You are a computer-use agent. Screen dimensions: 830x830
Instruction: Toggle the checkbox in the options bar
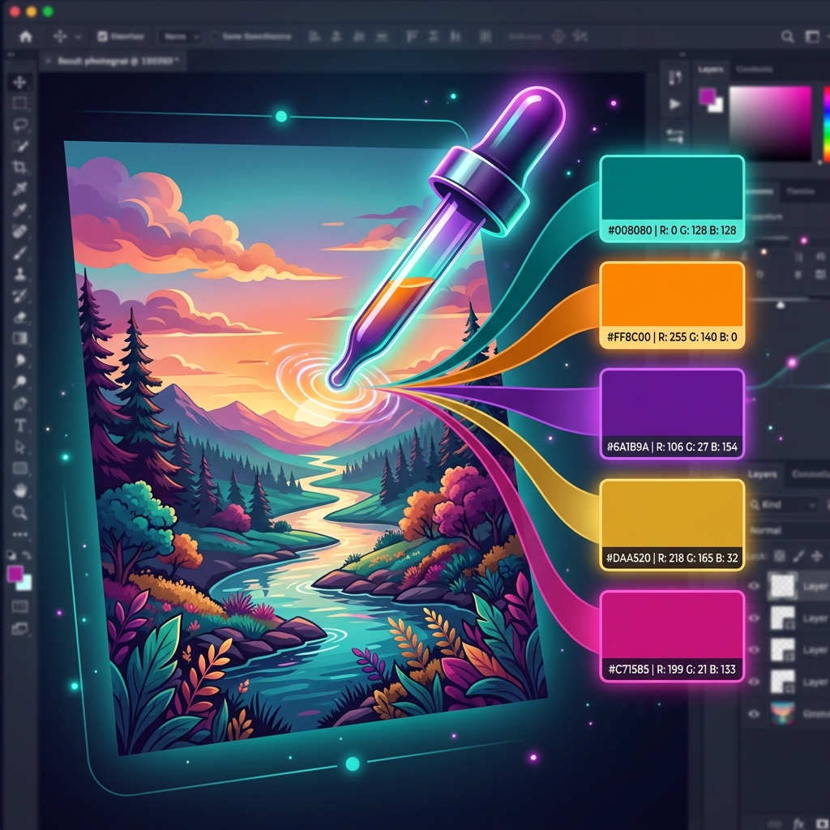click(102, 36)
